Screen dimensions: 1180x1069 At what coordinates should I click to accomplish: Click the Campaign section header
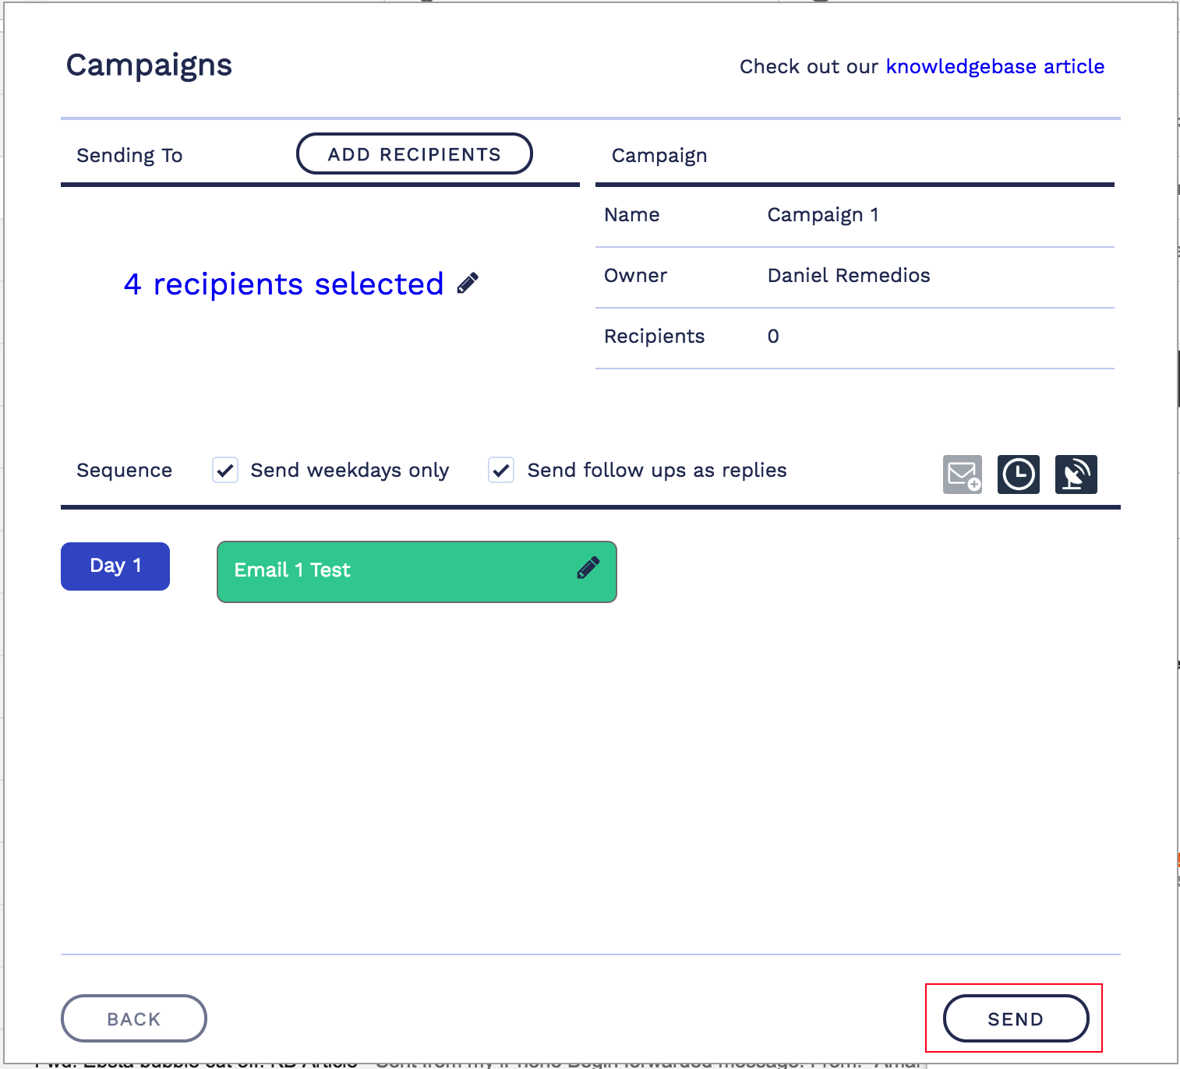coord(659,156)
